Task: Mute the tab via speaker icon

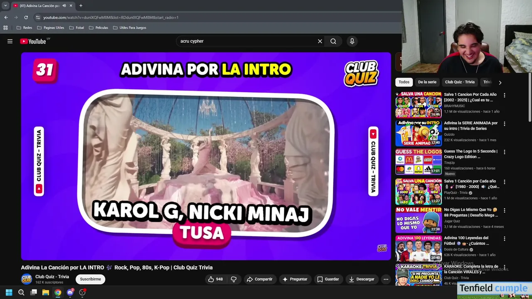Action: pyautogui.click(x=64, y=5)
